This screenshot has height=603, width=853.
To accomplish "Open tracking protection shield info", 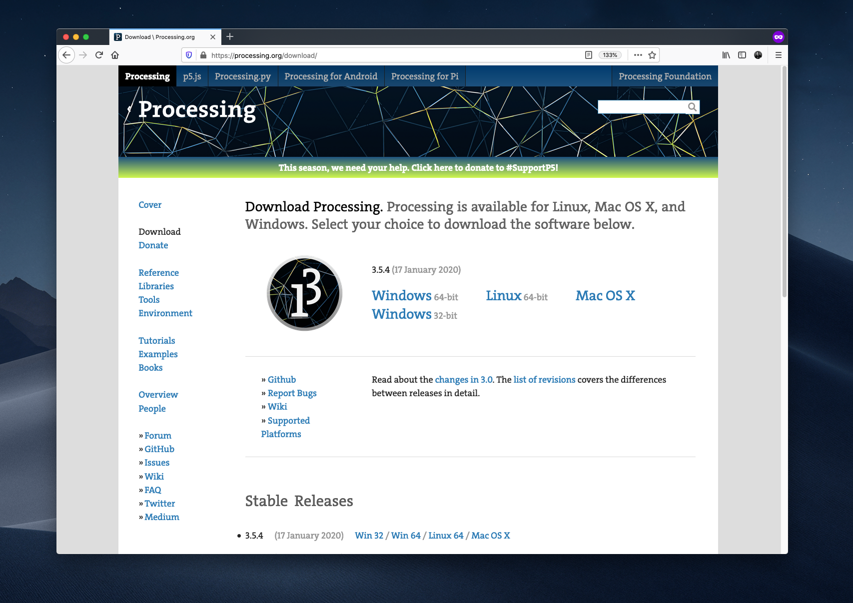I will (189, 55).
